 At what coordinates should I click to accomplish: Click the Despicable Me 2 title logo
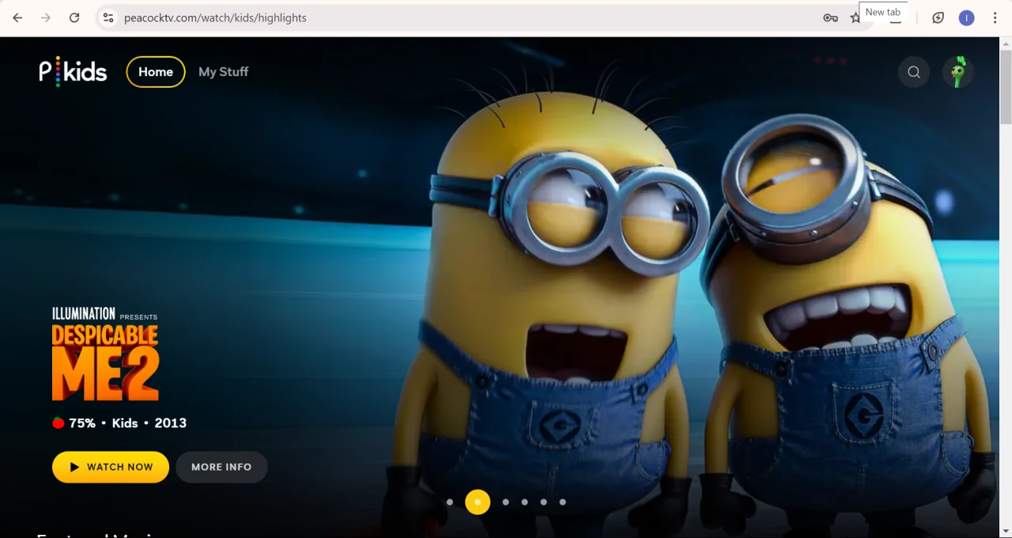[105, 354]
